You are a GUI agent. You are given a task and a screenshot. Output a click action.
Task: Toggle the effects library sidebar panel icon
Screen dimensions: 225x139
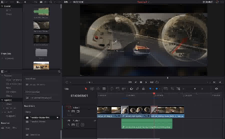pyautogui.click(x=2, y=71)
